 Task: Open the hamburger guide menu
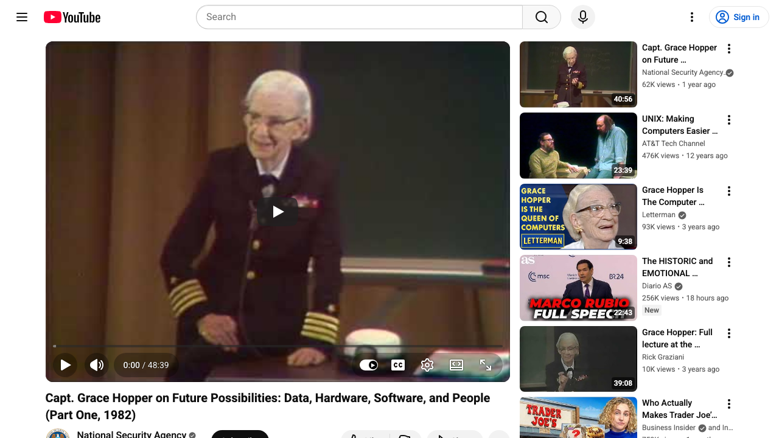pos(22,17)
